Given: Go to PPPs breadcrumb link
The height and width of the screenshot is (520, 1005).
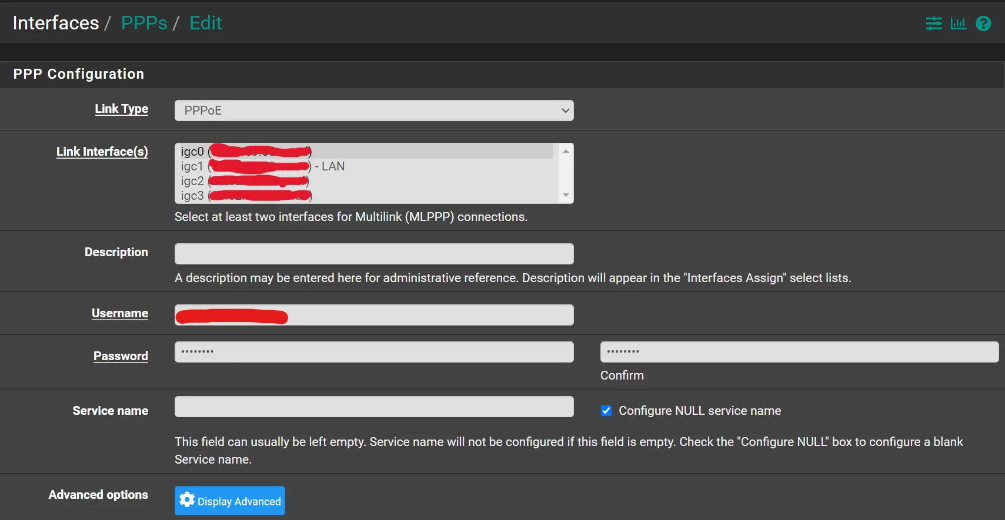Looking at the screenshot, I should 144,23.
